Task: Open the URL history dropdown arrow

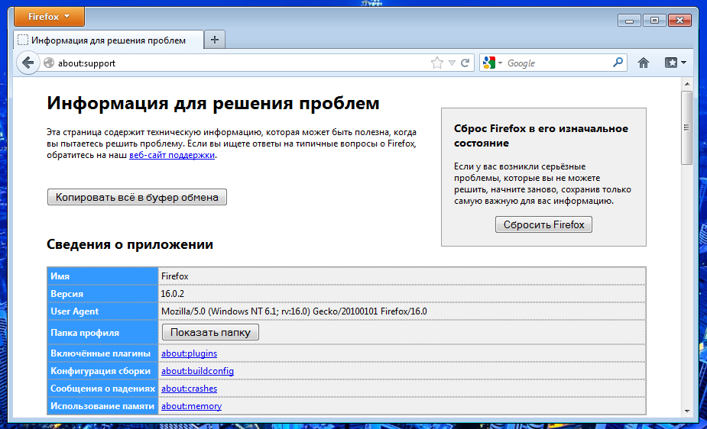Action: tap(452, 63)
